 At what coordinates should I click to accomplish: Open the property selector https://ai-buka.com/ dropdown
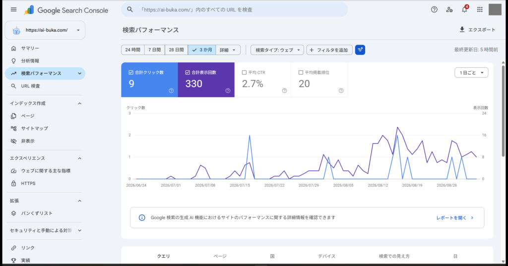(x=45, y=30)
